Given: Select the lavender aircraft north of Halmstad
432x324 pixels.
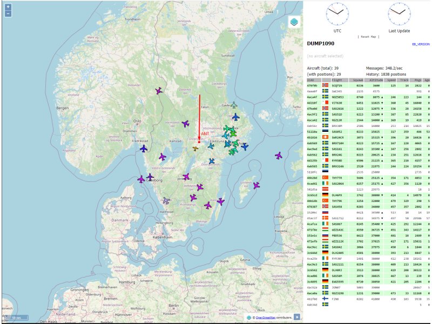Looking at the screenshot, I should 166,200.
